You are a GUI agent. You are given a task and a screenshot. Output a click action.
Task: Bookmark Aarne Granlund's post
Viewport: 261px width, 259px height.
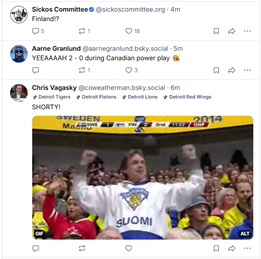coord(217,70)
